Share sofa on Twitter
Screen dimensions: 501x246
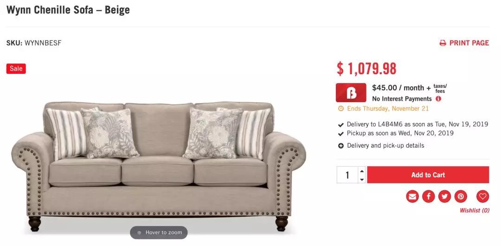[444, 196]
